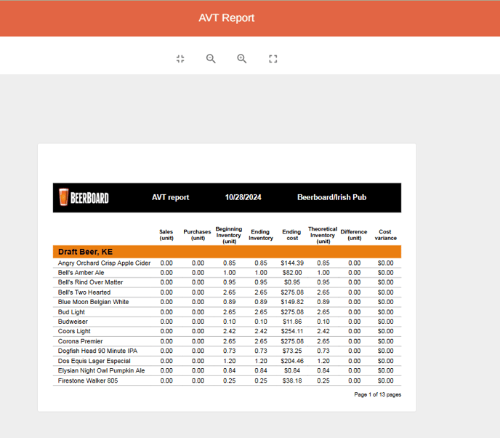Click the Ending Inventory column header
The image size is (500, 438).
(x=260, y=235)
